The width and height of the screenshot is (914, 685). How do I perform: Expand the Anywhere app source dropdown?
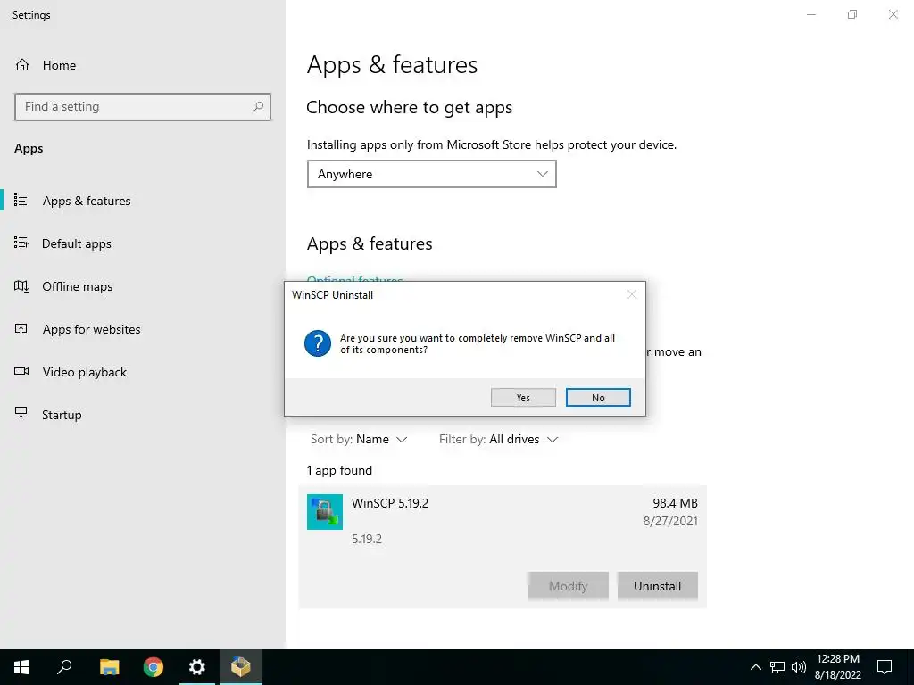click(431, 174)
